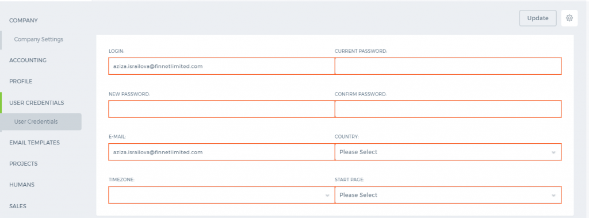Viewport: 589px width, 218px height.
Task: Go to the Profile section
Action: pyautogui.click(x=21, y=81)
